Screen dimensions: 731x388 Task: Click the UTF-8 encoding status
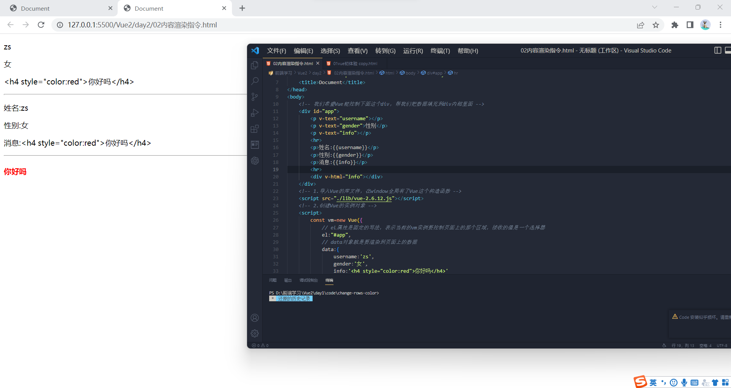click(x=722, y=345)
